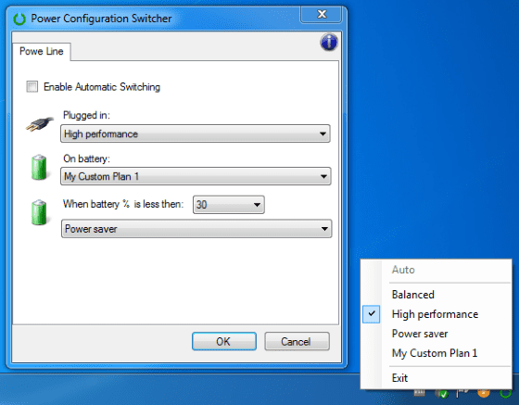The height and width of the screenshot is (405, 519).
Task: Select Balanced from the tray menu
Action: 412,295
